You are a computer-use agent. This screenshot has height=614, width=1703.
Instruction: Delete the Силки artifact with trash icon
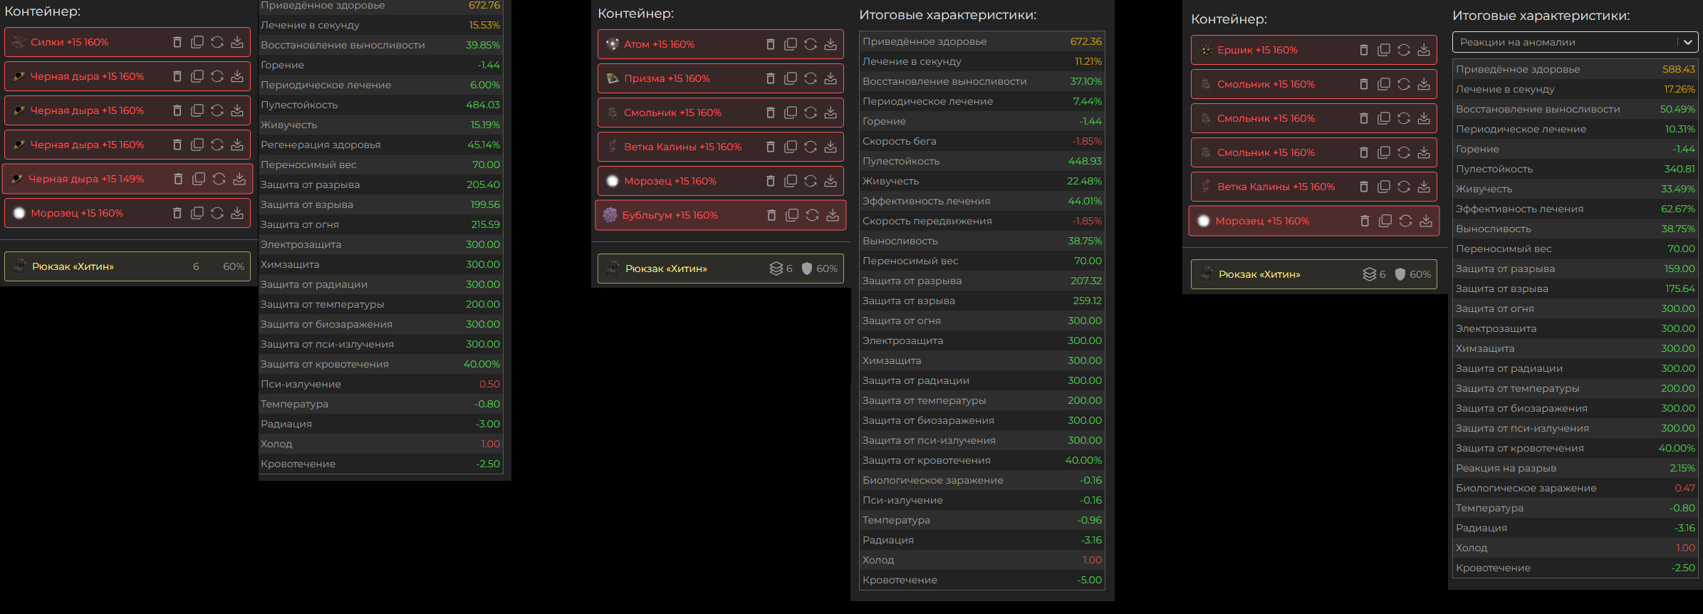pyautogui.click(x=177, y=43)
